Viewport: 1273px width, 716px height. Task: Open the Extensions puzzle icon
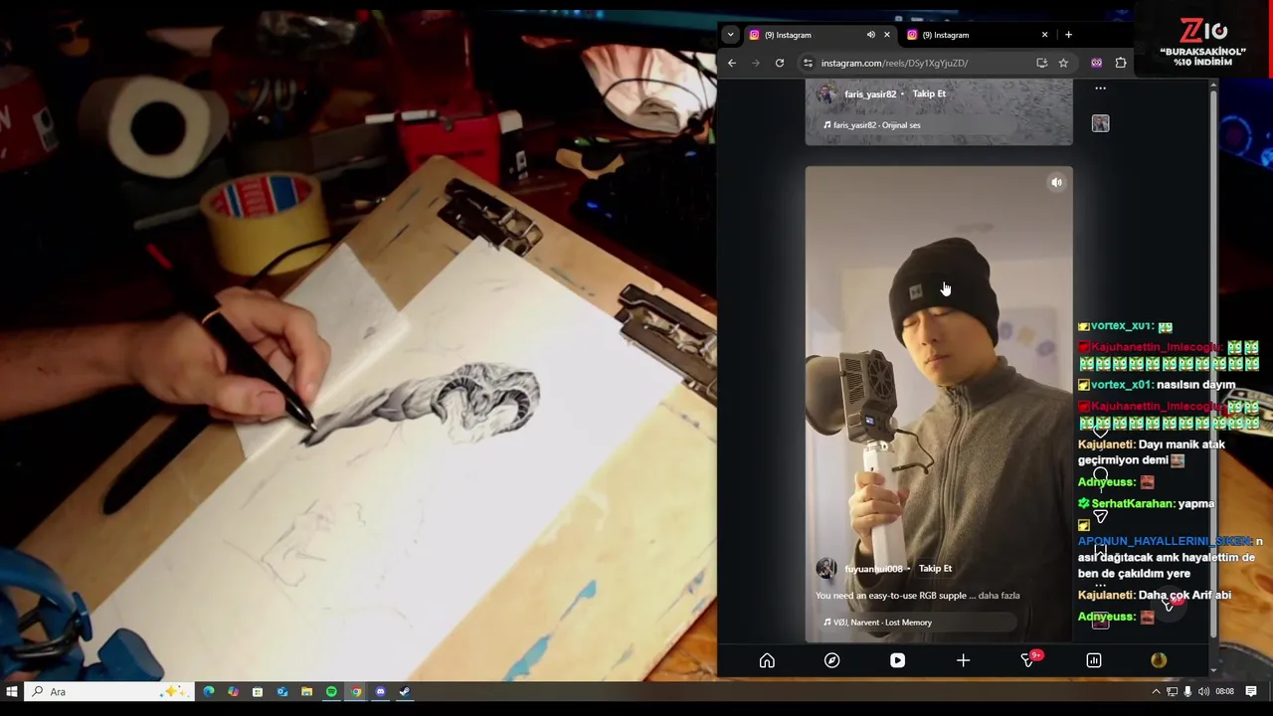tap(1121, 63)
